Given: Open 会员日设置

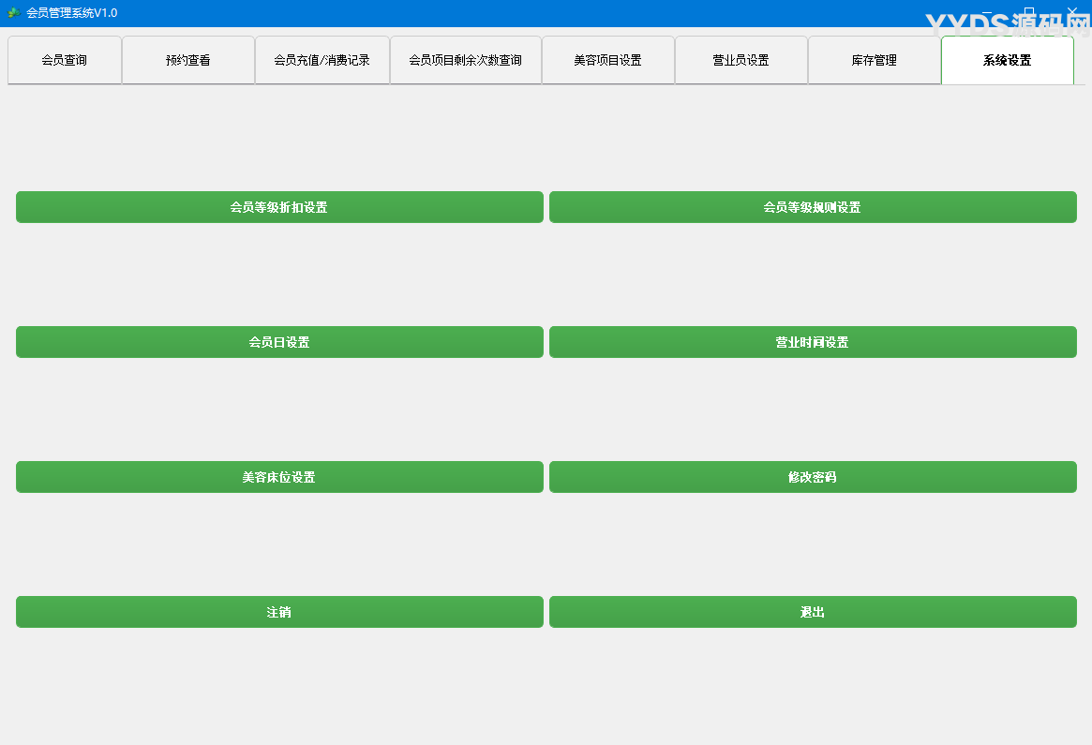Looking at the screenshot, I should [x=279, y=341].
